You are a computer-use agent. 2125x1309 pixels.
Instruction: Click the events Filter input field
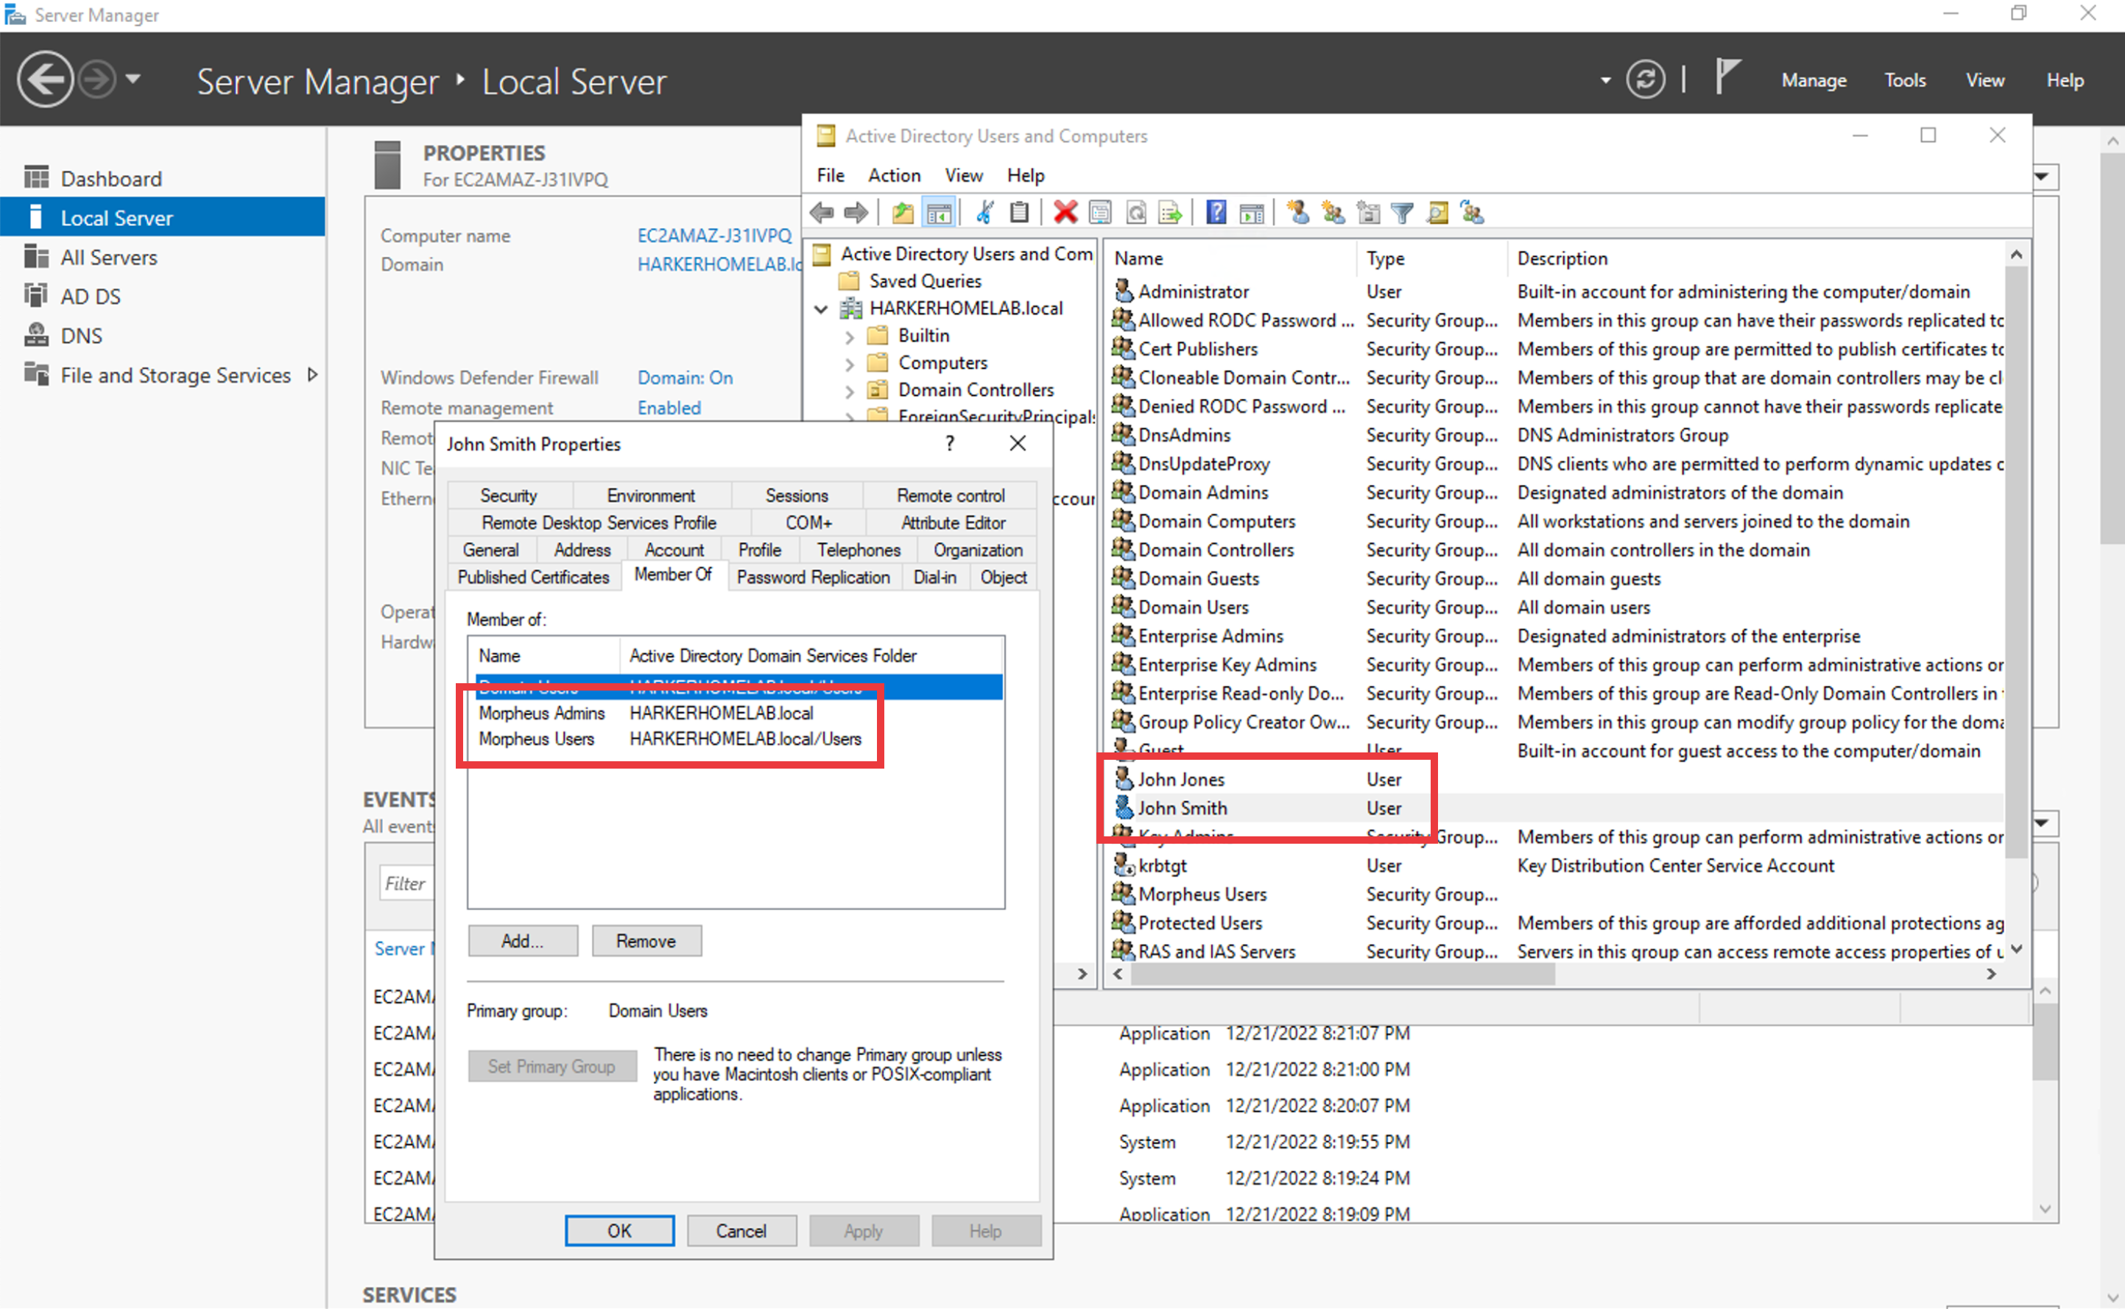point(405,883)
